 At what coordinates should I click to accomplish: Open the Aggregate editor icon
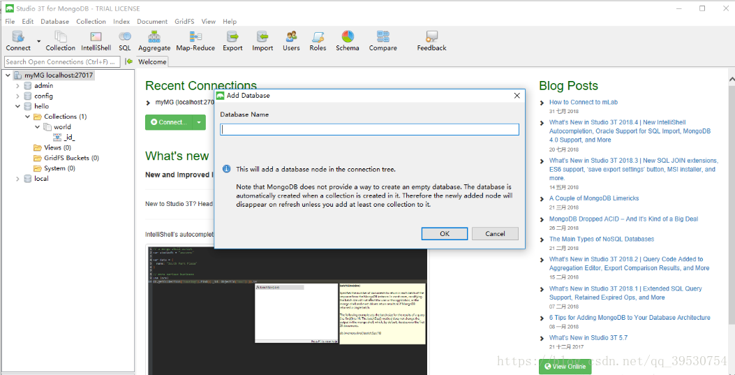[154, 41]
